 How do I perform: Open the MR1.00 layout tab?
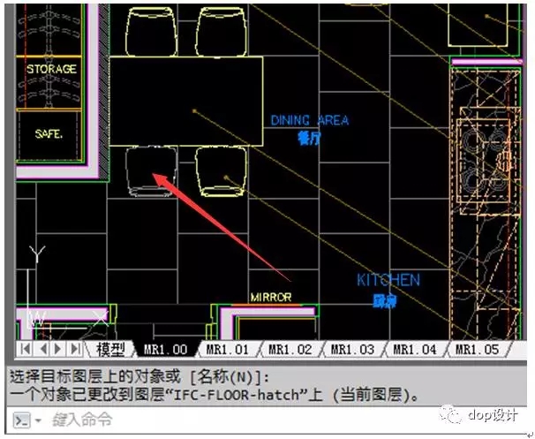(165, 350)
